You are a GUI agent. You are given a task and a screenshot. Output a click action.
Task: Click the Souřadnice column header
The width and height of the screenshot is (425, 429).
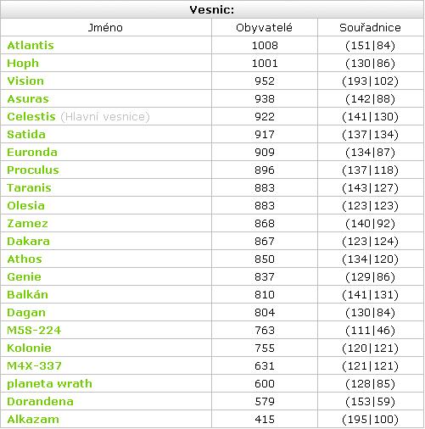point(370,28)
